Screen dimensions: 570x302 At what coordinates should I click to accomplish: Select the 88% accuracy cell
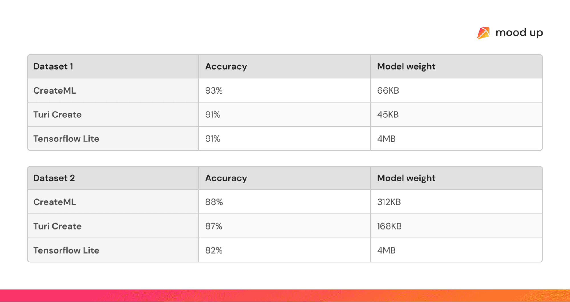(x=214, y=202)
